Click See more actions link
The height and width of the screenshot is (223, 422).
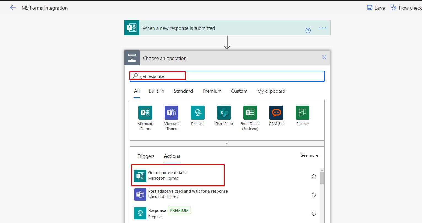[x=309, y=155]
